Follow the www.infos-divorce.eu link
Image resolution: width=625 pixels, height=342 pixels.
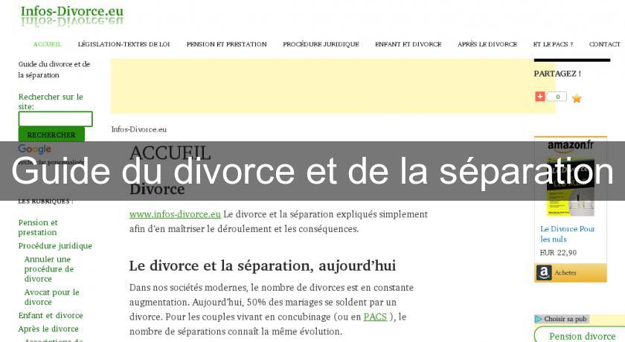[x=175, y=214]
